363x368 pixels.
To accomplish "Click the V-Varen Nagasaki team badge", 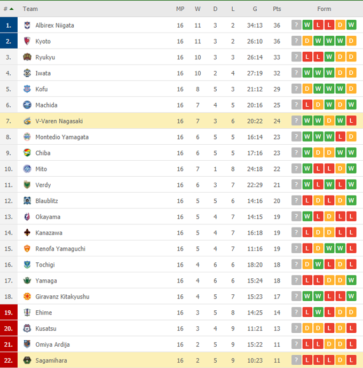I will pyautogui.click(x=27, y=121).
